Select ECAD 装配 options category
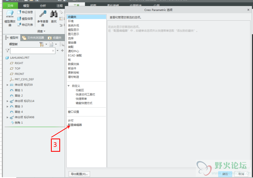Viewport: 253px width, 178px height. pyautogui.click(x=75, y=55)
